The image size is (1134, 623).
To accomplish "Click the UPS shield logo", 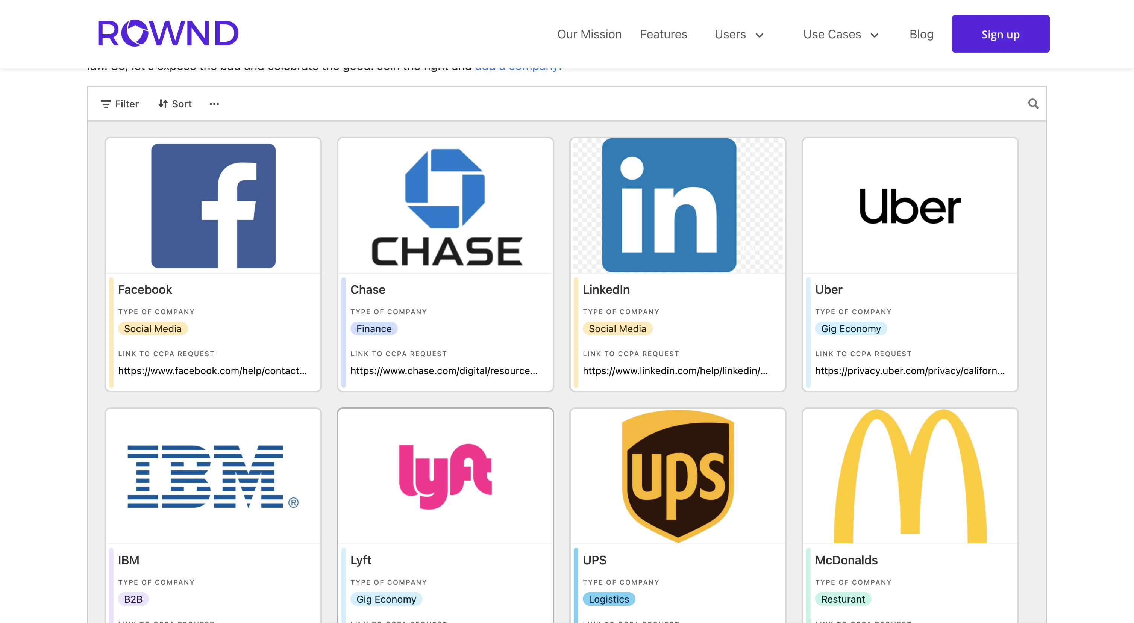I will (678, 475).
